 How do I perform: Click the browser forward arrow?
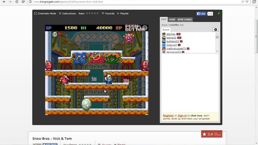pyautogui.click(x=10, y=2)
